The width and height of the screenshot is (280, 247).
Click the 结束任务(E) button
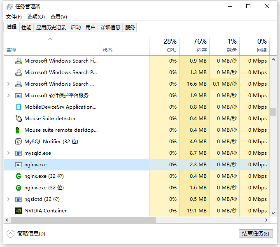[x=256, y=233]
